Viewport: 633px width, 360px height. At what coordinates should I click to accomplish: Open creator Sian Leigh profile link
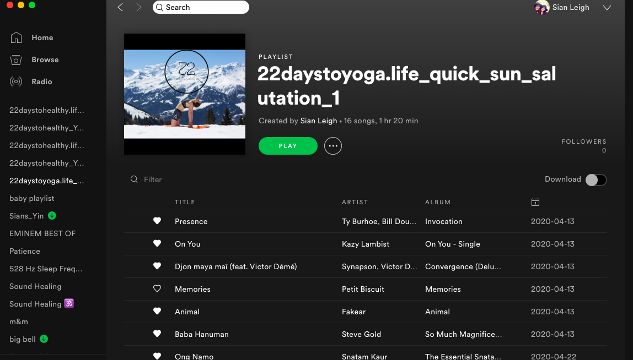point(319,121)
